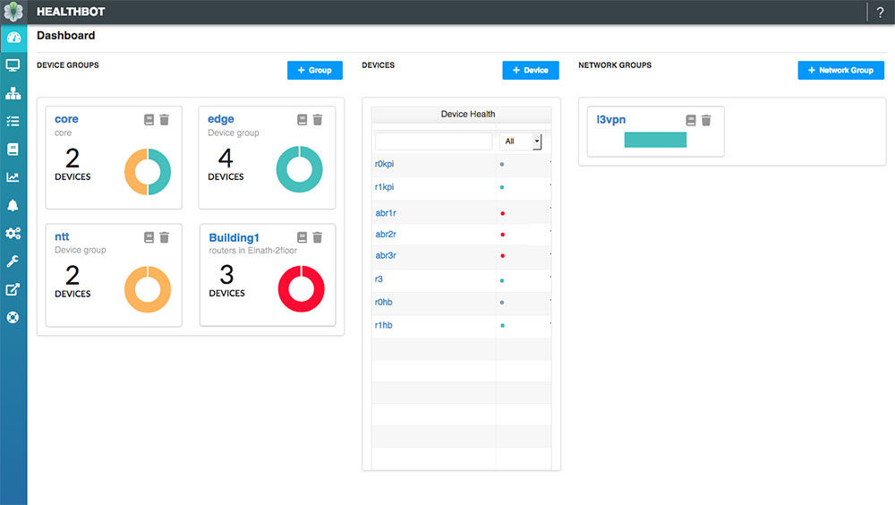Click the alarm bell sidebar icon

click(x=13, y=205)
